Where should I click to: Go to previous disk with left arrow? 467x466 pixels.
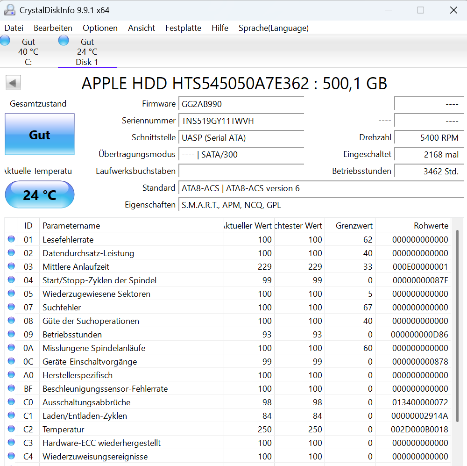click(x=13, y=83)
